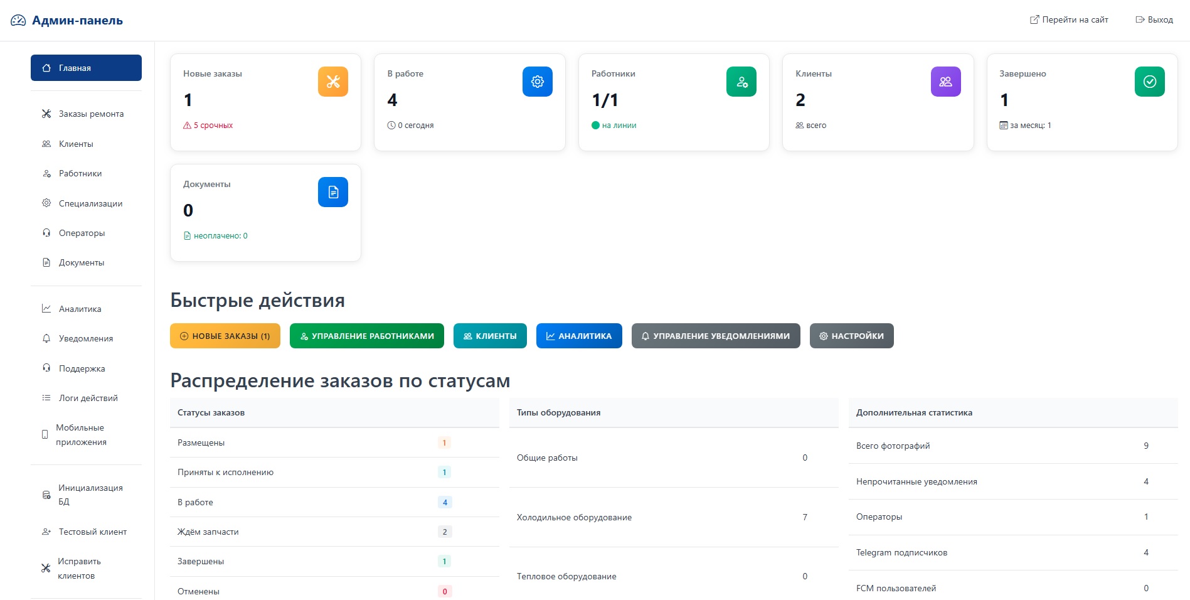This screenshot has width=1190, height=600.
Task: Open Поддержка in the sidebar
Action: 86,368
